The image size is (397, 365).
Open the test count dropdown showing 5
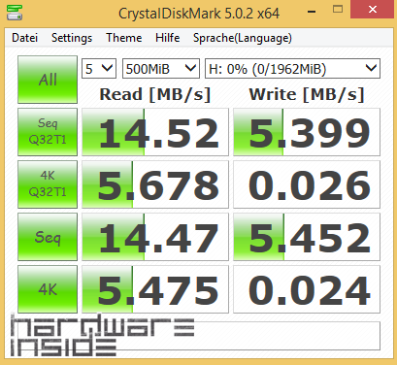click(x=99, y=69)
